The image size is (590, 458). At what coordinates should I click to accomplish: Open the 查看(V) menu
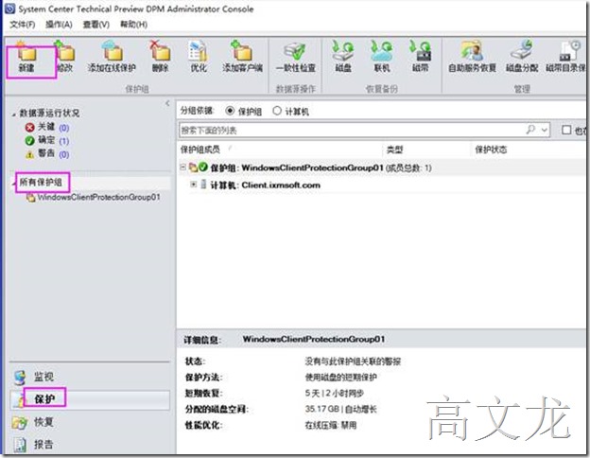point(96,25)
